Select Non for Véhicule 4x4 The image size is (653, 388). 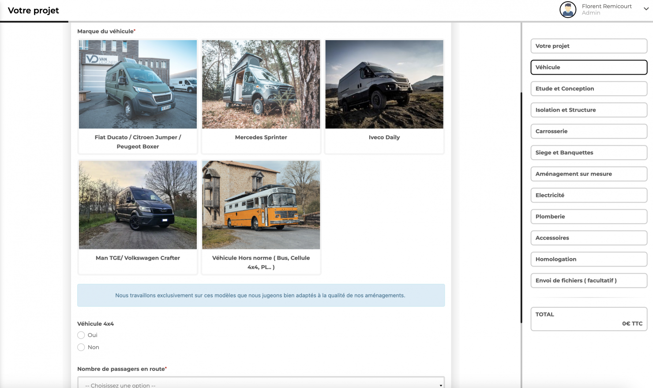click(x=81, y=347)
